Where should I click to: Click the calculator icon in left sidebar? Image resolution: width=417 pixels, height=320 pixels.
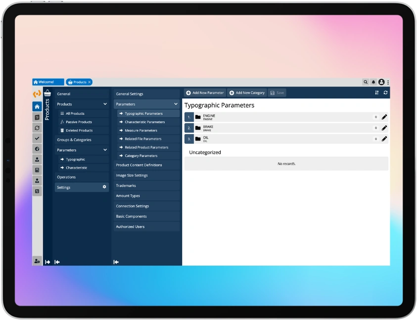pyautogui.click(x=37, y=170)
